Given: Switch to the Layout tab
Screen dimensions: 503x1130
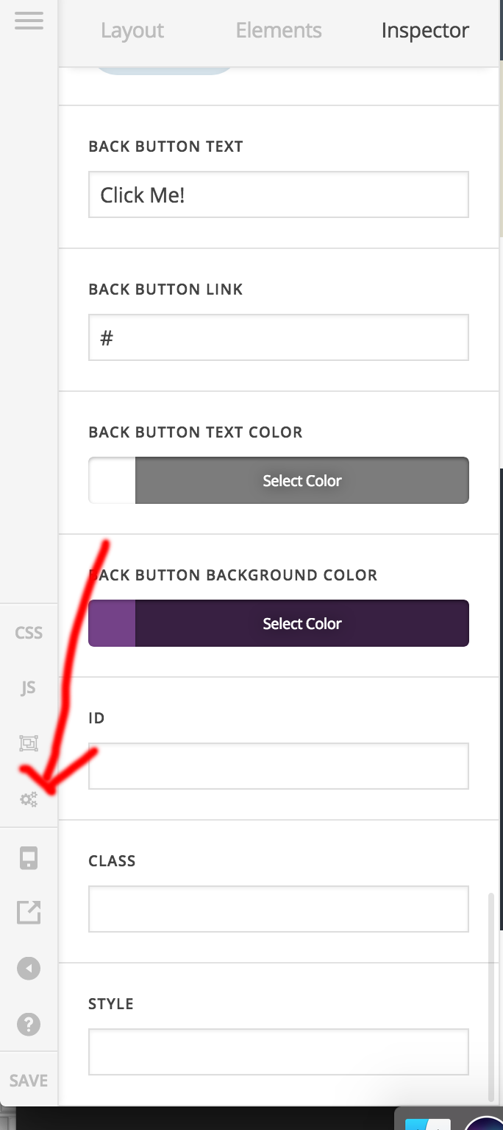Looking at the screenshot, I should pos(132,30).
